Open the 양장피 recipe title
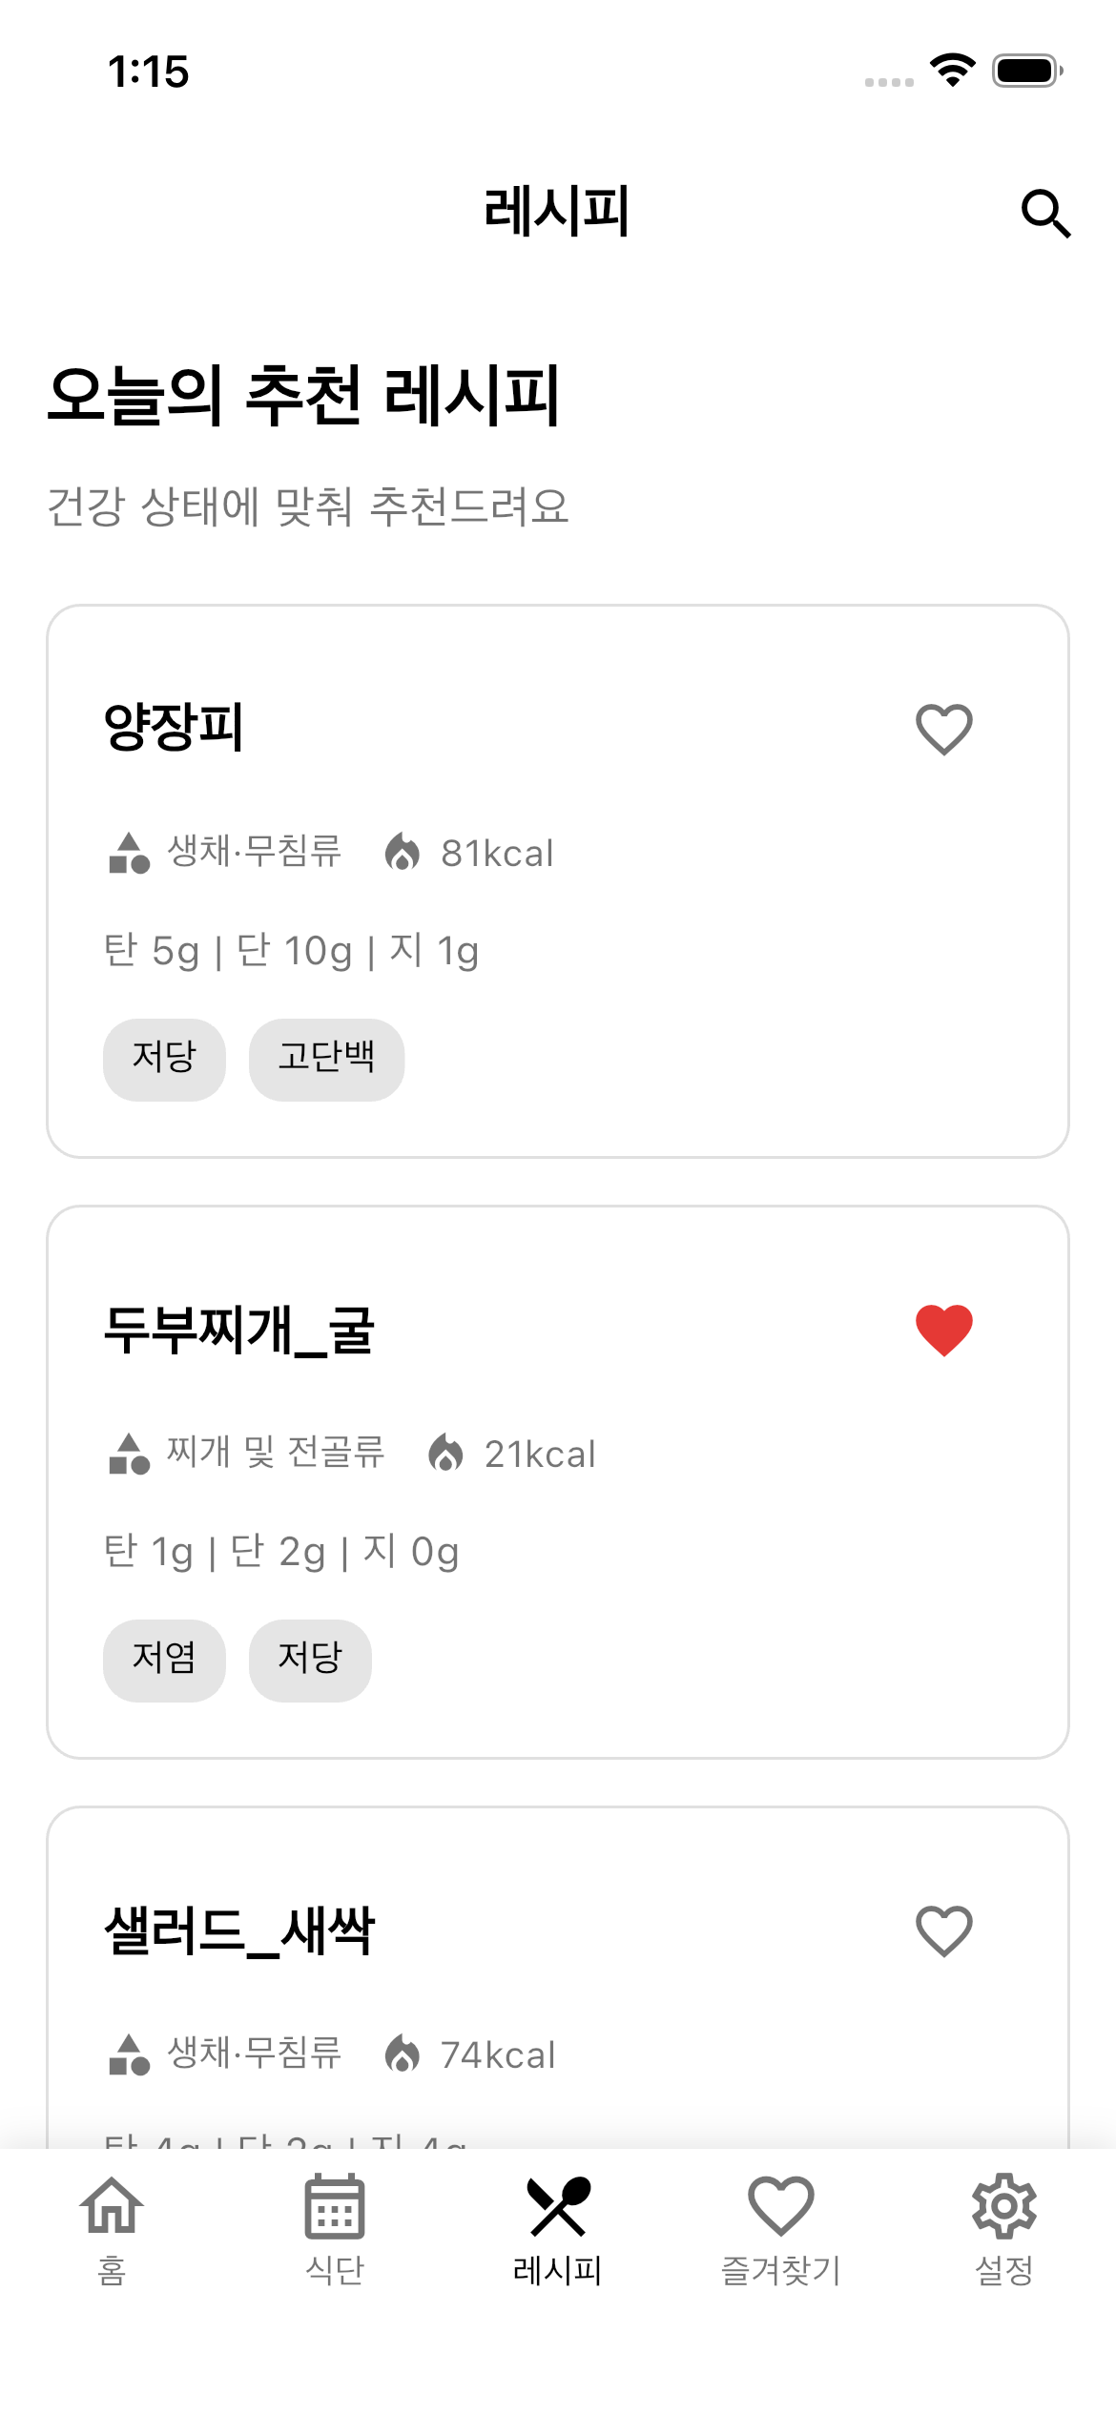This screenshot has width=1116, height=2415. pos(174,727)
